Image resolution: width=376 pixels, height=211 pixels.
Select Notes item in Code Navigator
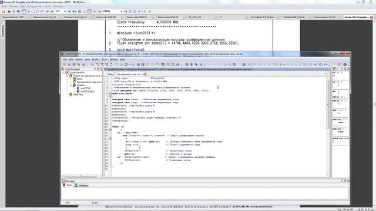[x=80, y=79]
